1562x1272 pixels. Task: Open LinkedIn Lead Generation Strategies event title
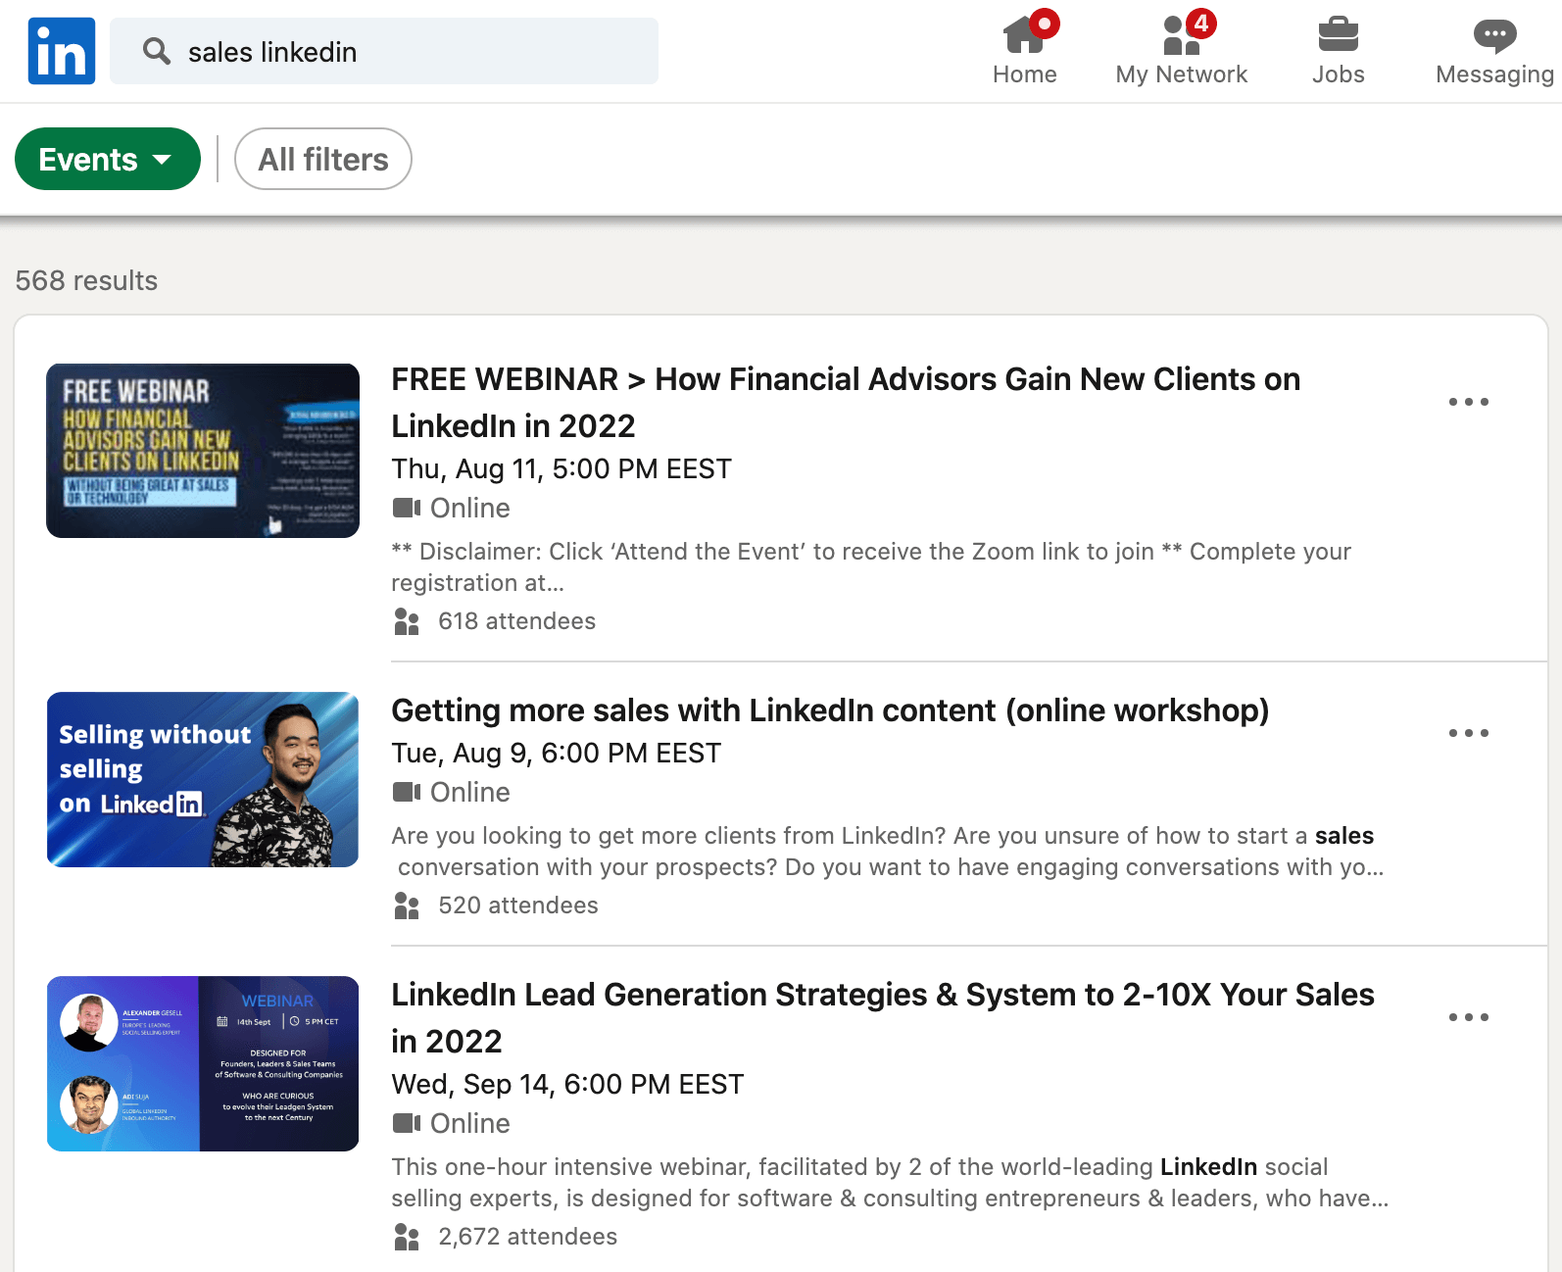(x=882, y=1017)
